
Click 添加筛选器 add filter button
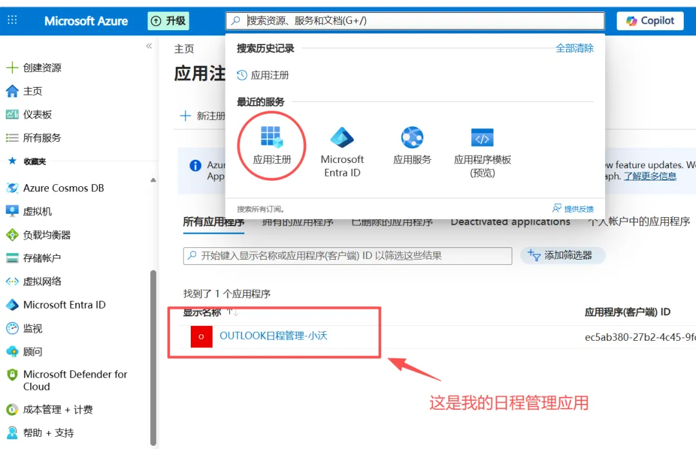click(562, 256)
